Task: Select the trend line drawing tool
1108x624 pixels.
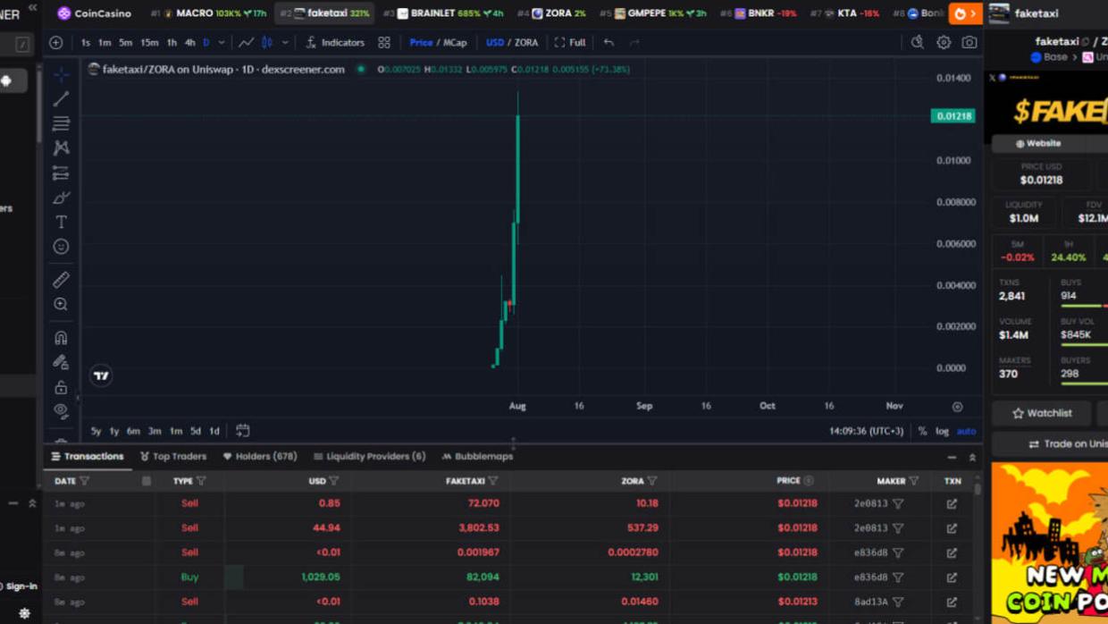Action: (x=61, y=98)
